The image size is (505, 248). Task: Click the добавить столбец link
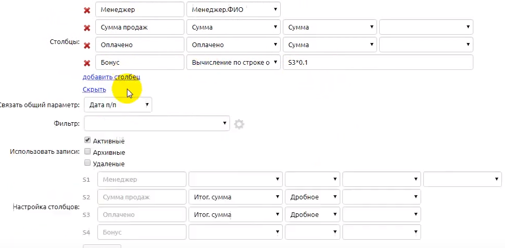coord(111,77)
